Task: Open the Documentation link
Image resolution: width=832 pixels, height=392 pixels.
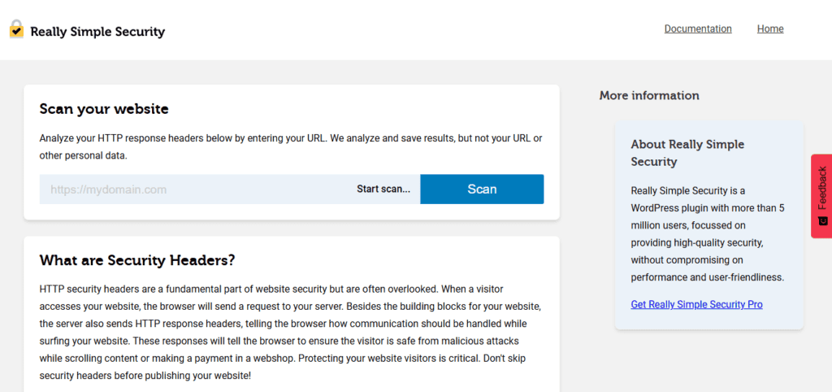Action: (698, 28)
